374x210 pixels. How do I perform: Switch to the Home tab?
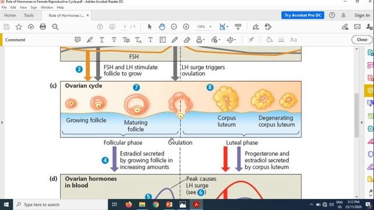pyautogui.click(x=10, y=15)
